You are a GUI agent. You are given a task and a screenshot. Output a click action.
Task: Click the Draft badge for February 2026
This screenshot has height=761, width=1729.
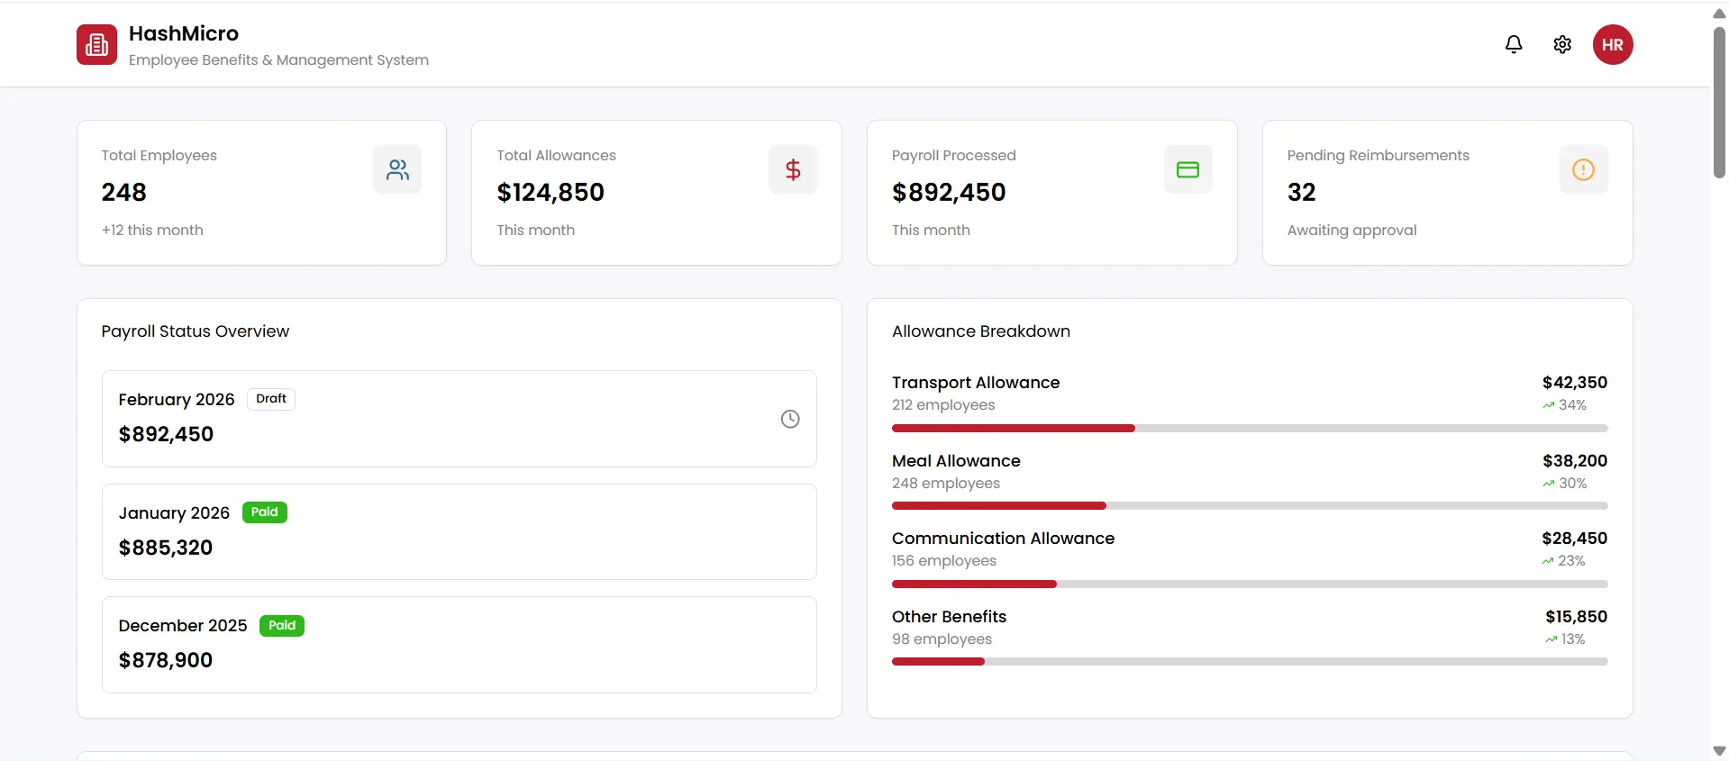[270, 399]
